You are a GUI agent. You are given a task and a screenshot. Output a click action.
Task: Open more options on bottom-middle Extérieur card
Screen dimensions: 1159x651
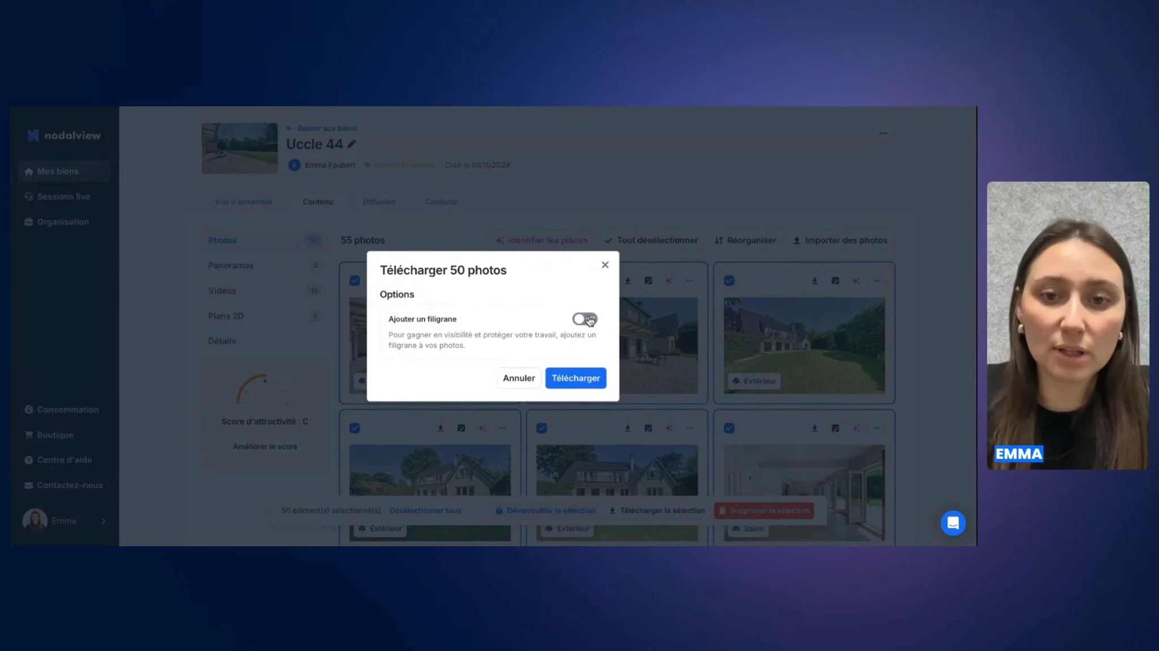pyautogui.click(x=690, y=428)
